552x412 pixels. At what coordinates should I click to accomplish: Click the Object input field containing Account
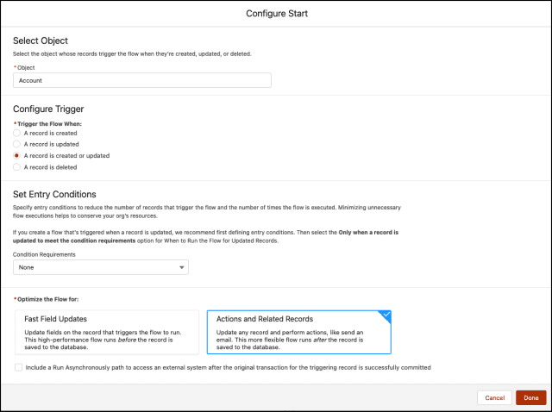(142, 80)
